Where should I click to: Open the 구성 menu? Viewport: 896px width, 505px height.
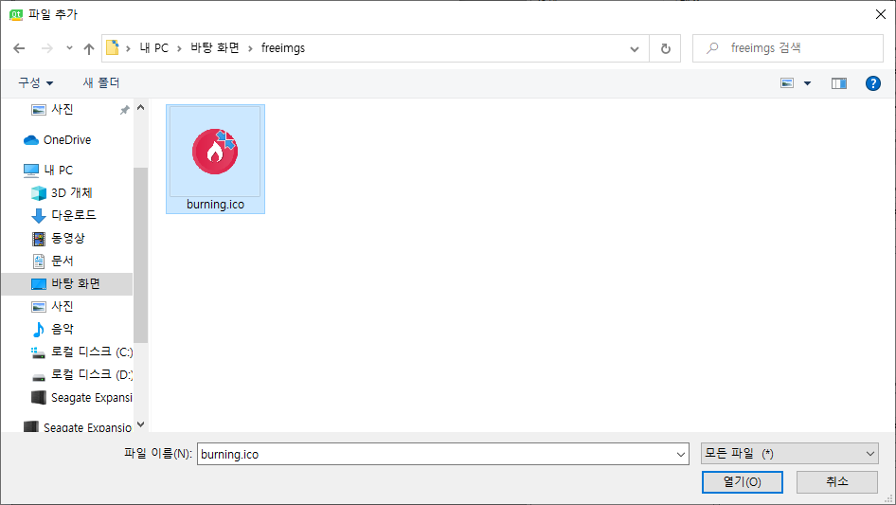click(35, 83)
